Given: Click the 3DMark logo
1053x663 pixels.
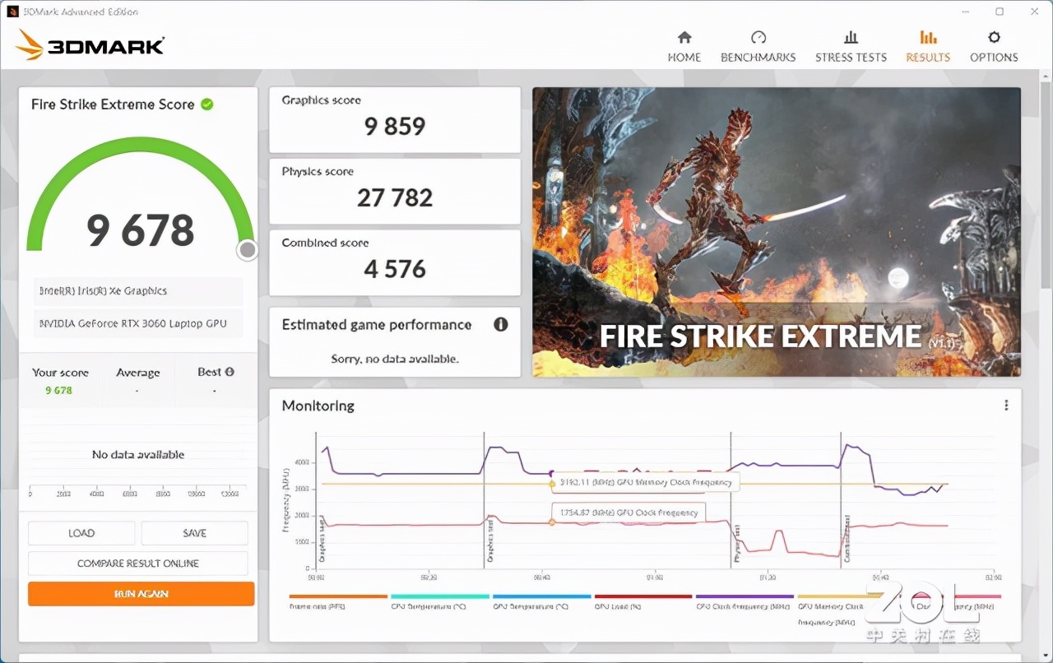Looking at the screenshot, I should coord(90,45).
